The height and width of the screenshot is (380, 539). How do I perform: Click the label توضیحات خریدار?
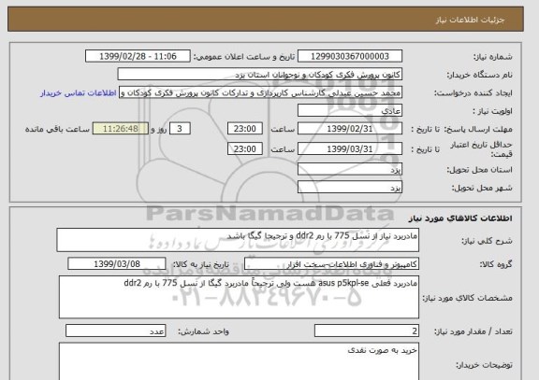pos(484,365)
